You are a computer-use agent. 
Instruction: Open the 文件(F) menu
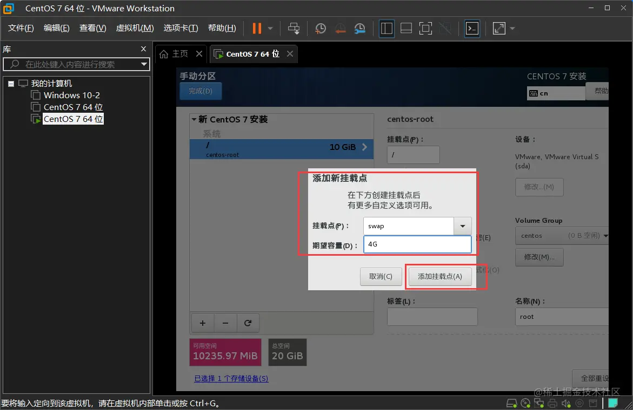coord(21,28)
